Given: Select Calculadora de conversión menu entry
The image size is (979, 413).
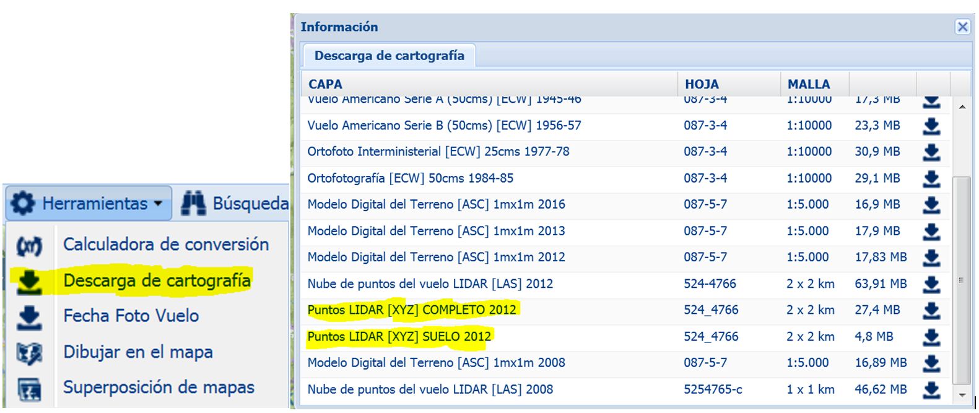Looking at the screenshot, I should [165, 245].
